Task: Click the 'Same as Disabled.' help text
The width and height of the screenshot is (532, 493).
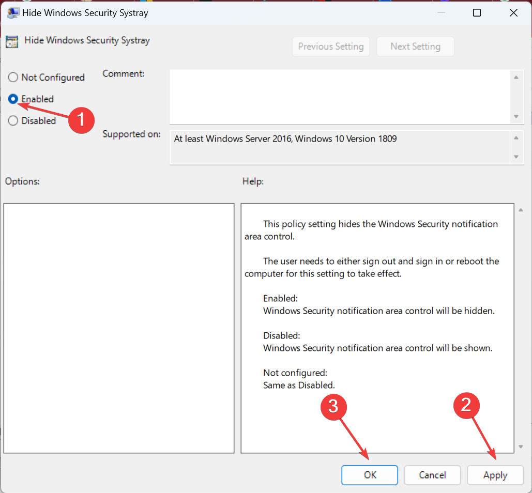Action: (299, 385)
